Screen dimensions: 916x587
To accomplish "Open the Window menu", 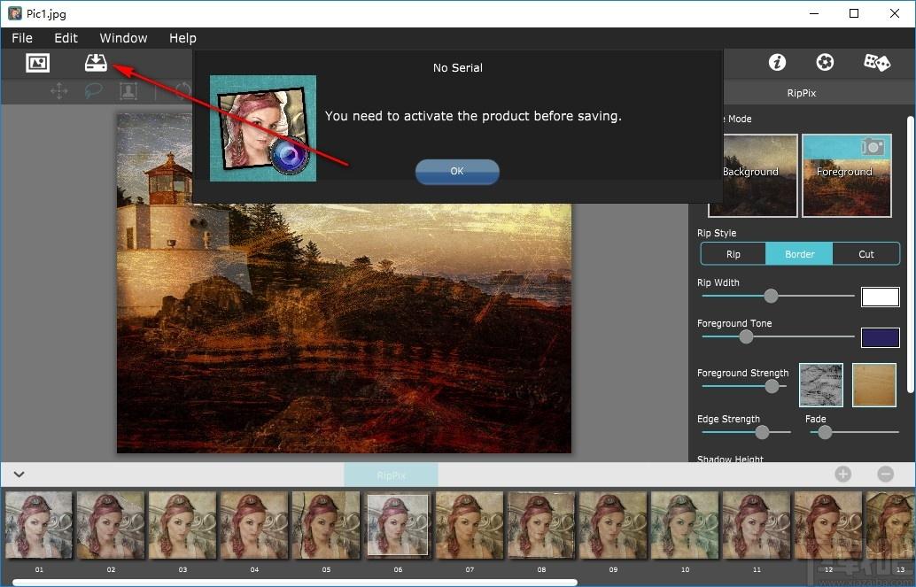I will point(123,38).
